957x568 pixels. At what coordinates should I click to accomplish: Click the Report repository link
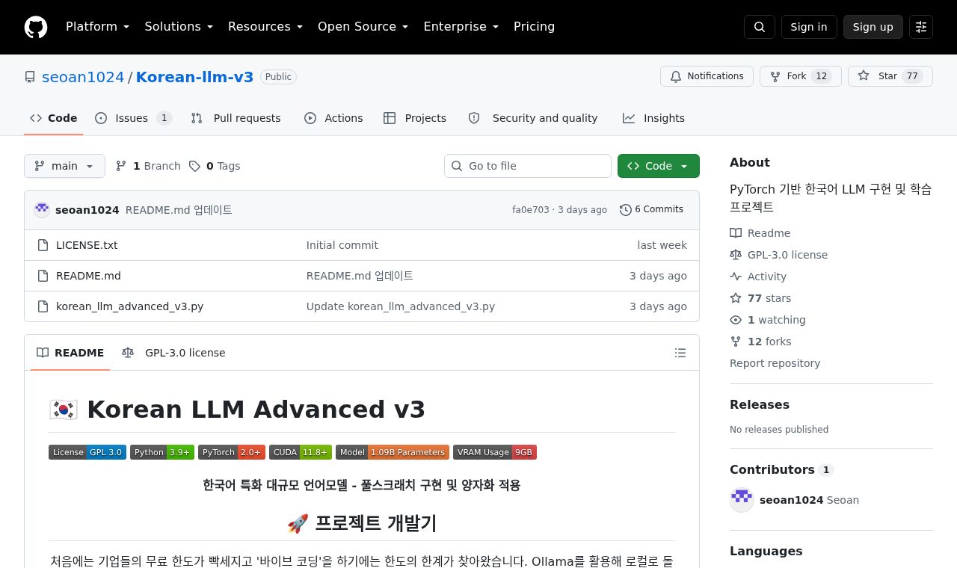click(775, 363)
